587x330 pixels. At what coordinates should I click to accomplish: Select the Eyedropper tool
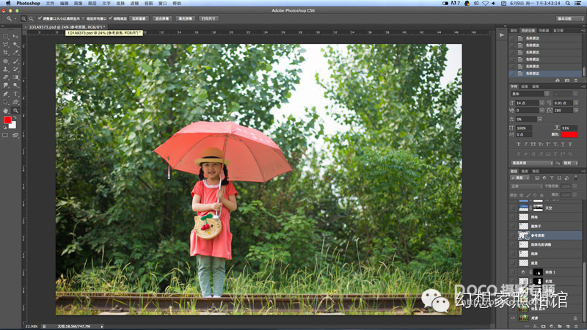15,53
